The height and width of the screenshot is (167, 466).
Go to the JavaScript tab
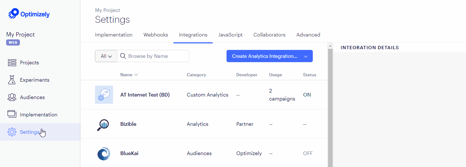230,35
